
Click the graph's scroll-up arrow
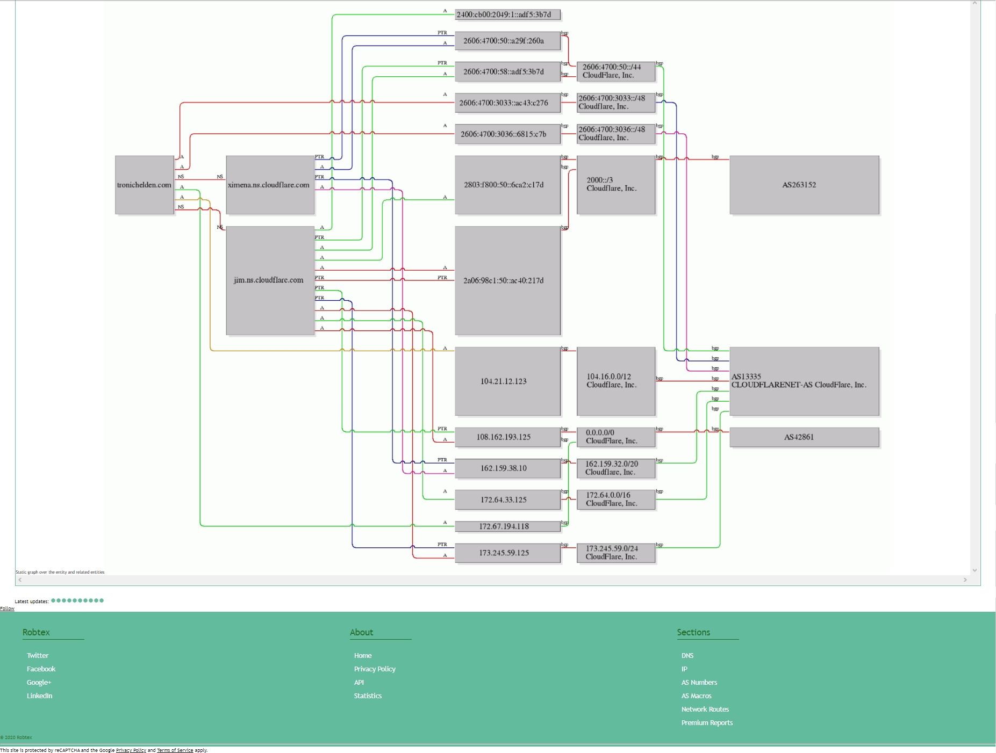[974, 3]
